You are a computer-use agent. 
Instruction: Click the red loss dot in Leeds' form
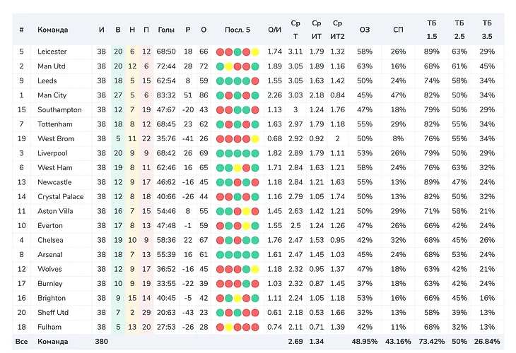click(255, 81)
